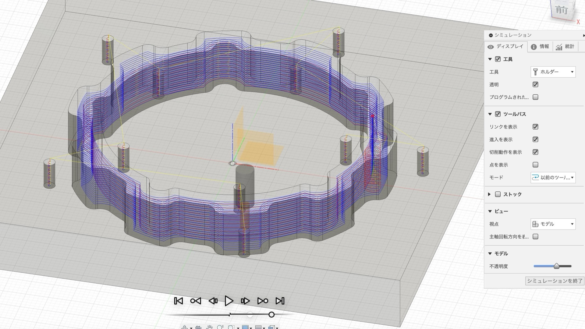Viewport: 585px width, 329px height.
Task: Click the view cube 前 face
Action: pyautogui.click(x=562, y=10)
